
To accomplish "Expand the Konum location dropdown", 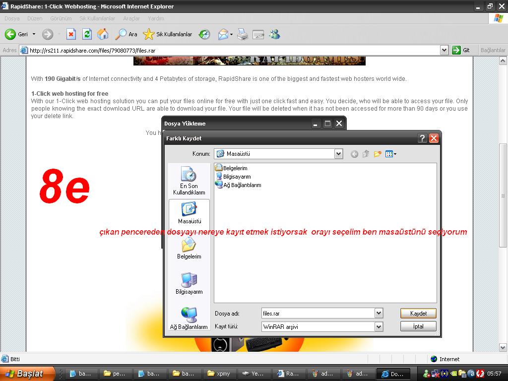I will (338, 154).
